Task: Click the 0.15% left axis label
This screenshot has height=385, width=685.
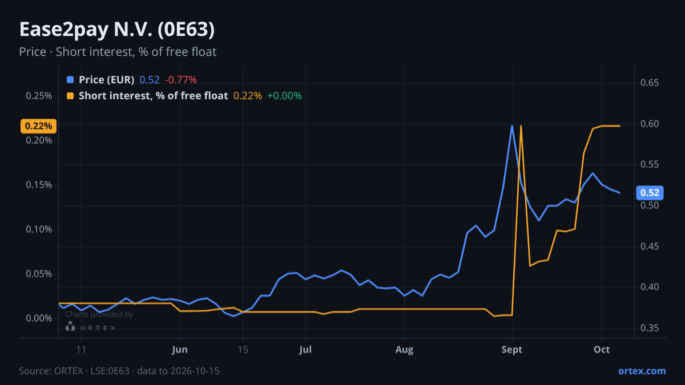Action: pos(39,185)
